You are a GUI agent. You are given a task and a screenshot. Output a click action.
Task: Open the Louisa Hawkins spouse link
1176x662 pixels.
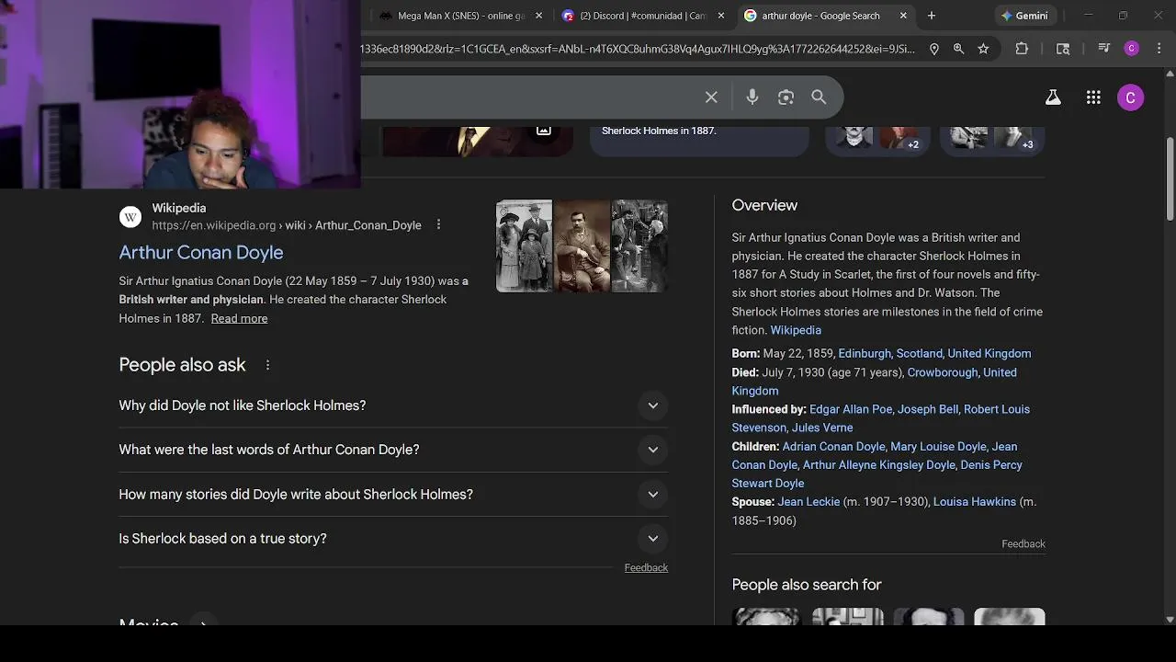coord(975,502)
